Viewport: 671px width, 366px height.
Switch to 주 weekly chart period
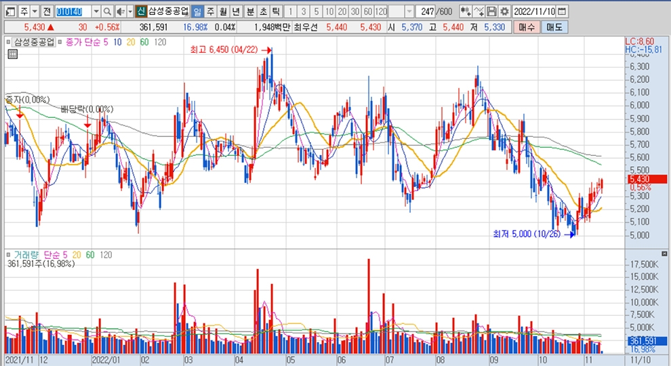[209, 12]
